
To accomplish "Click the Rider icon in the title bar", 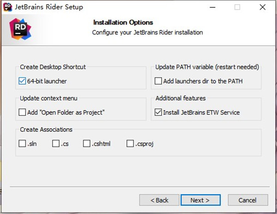I will 8,7.
